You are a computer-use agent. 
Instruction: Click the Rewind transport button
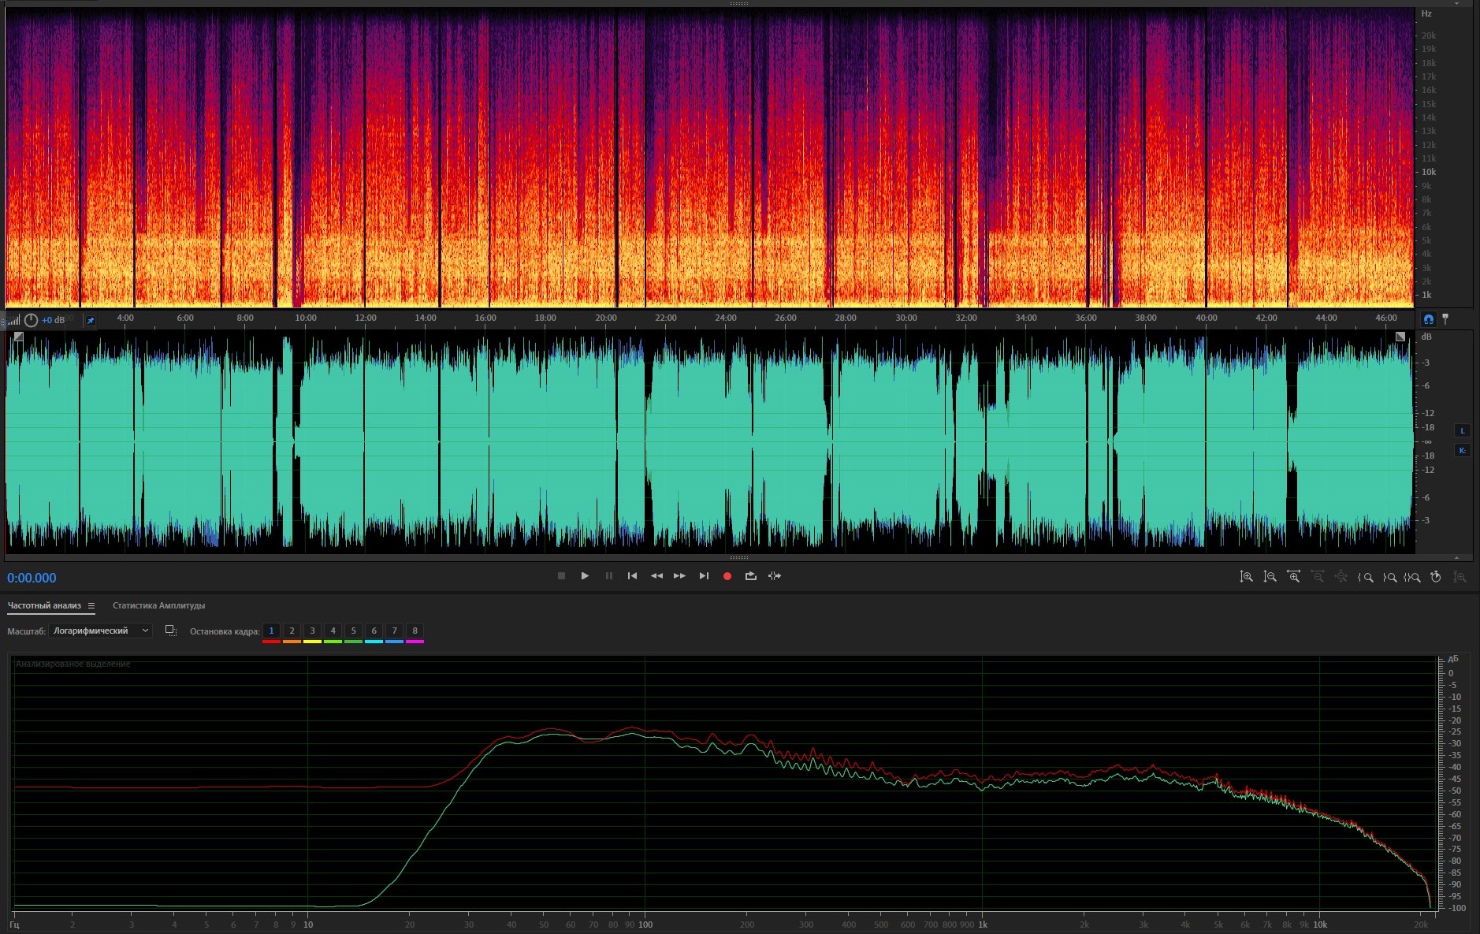[656, 576]
